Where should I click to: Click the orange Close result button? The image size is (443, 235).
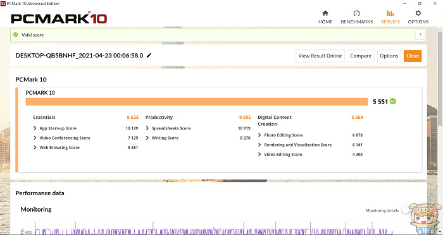(x=413, y=56)
